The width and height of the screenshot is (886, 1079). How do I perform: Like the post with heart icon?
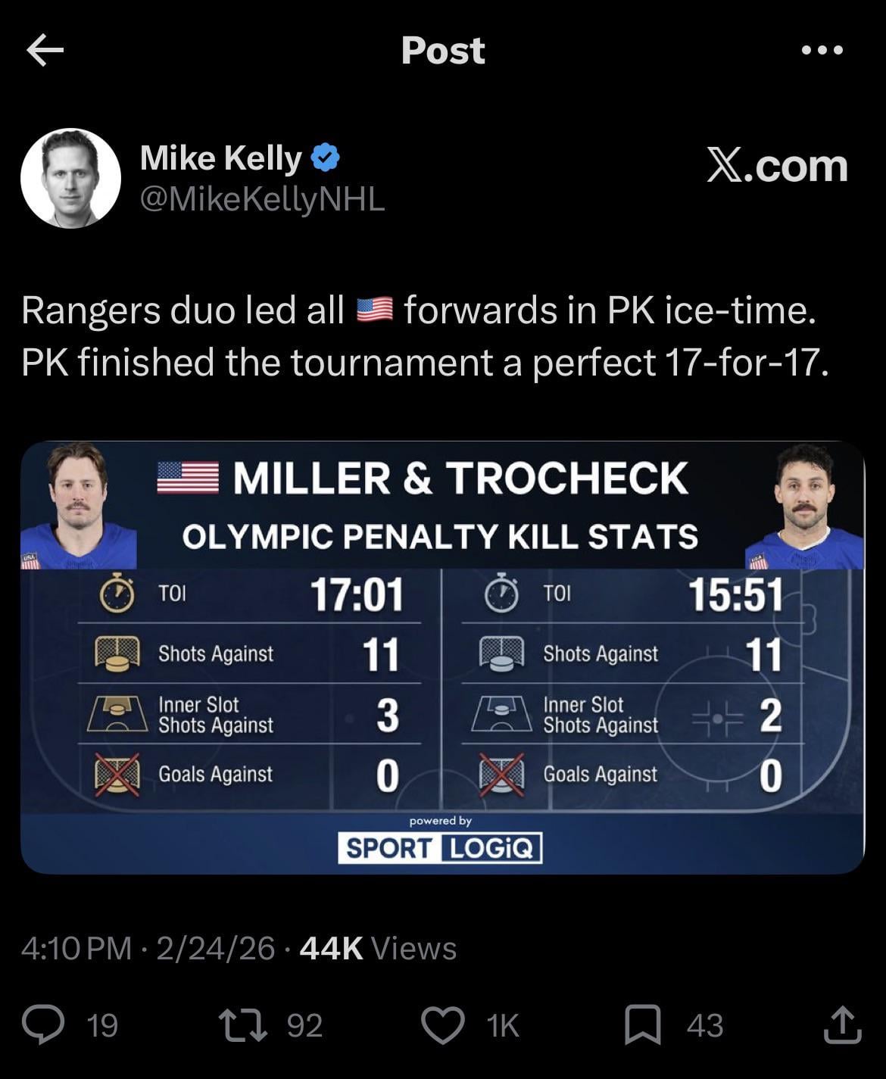443,1025
